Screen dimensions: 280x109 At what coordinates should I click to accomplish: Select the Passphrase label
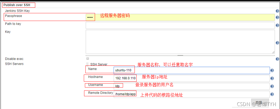(x=13, y=16)
